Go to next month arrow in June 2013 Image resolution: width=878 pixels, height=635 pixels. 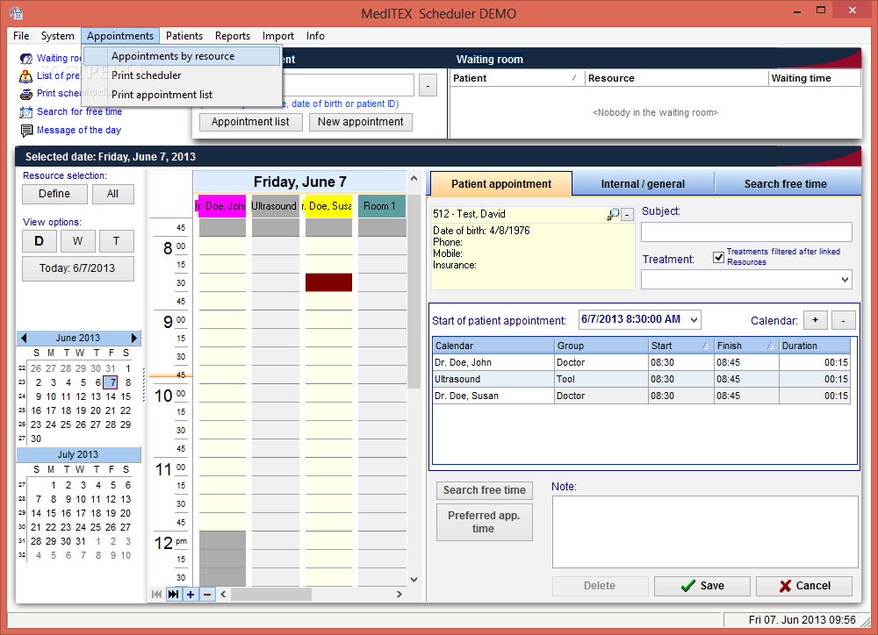pyautogui.click(x=133, y=338)
